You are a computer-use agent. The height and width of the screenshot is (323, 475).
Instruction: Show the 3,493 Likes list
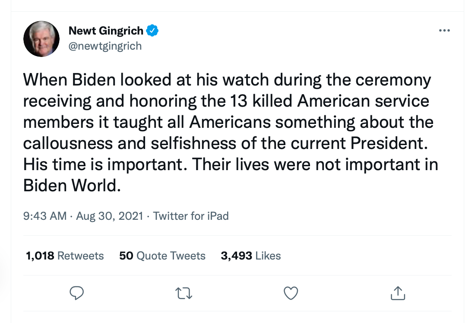coord(250,256)
